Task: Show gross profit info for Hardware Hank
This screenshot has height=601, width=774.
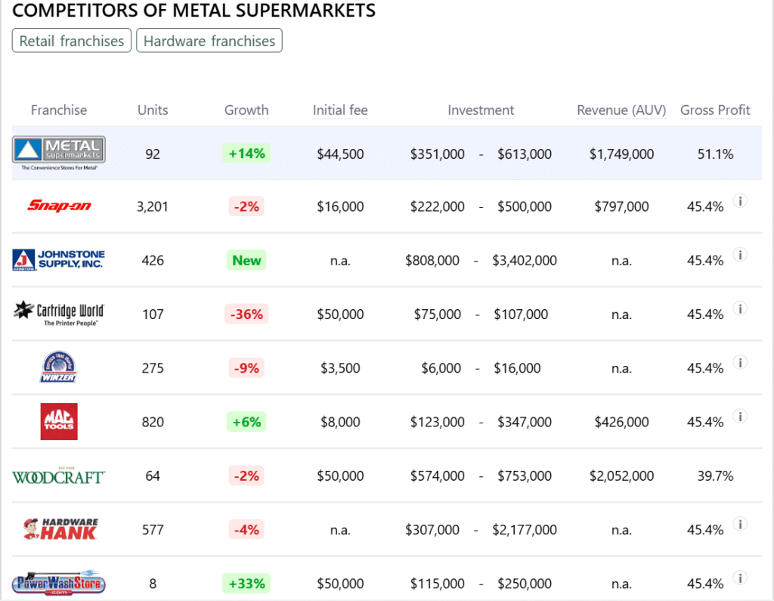Action: pyautogui.click(x=739, y=524)
